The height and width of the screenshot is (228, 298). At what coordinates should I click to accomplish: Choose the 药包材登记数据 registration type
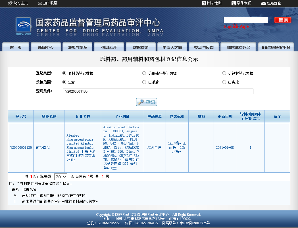pyautogui.click(x=224, y=73)
